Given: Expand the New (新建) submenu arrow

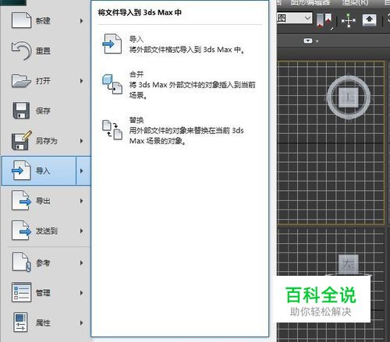Looking at the screenshot, I should coord(82,21).
